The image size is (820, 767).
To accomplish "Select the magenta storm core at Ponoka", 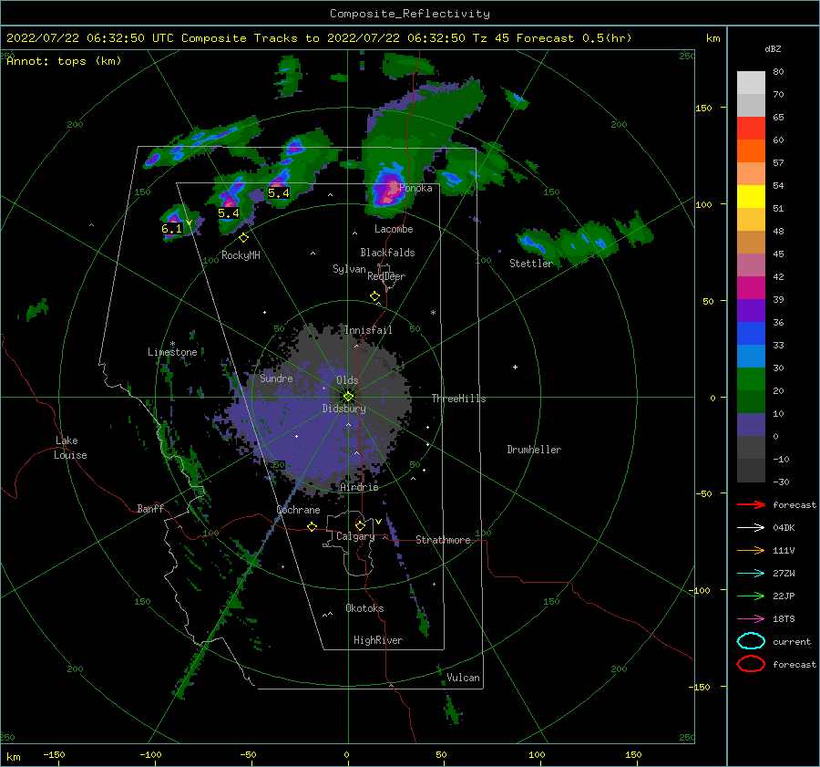I will pos(388,192).
